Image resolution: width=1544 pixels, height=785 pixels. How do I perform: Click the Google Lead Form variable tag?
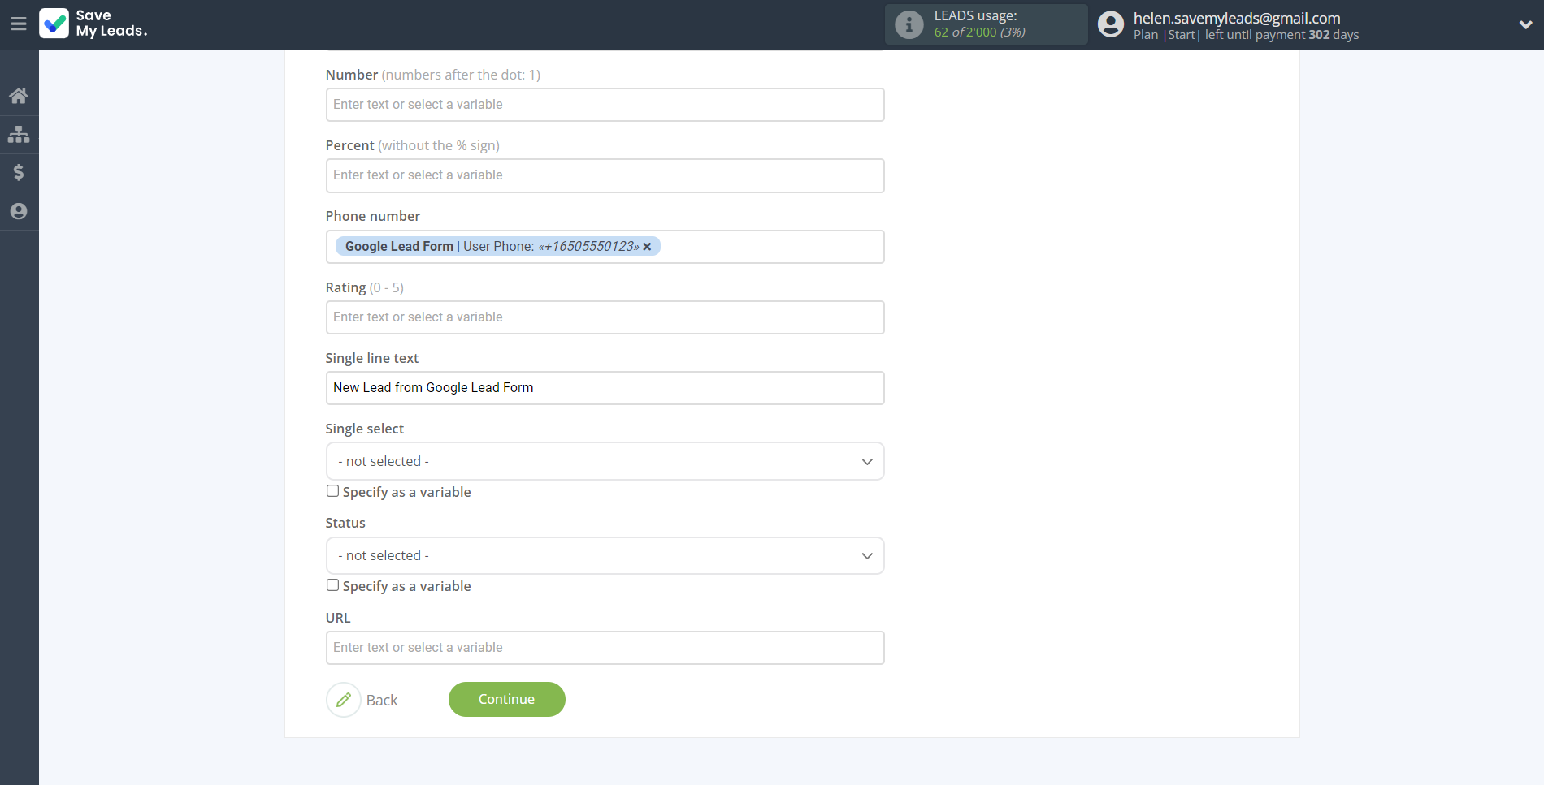[x=497, y=247]
